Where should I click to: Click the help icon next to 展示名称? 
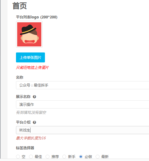pos(34,97)
